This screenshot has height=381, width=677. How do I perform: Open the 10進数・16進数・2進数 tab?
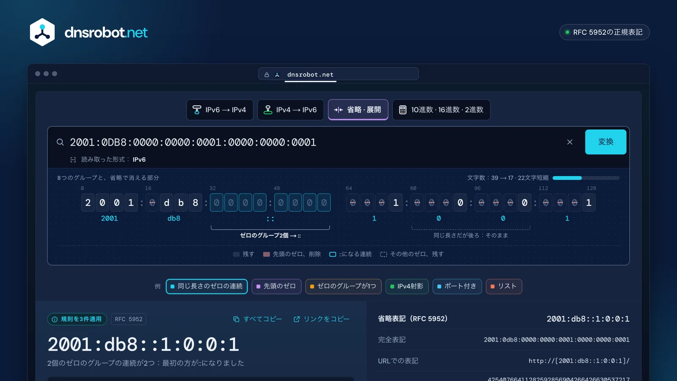[441, 110]
